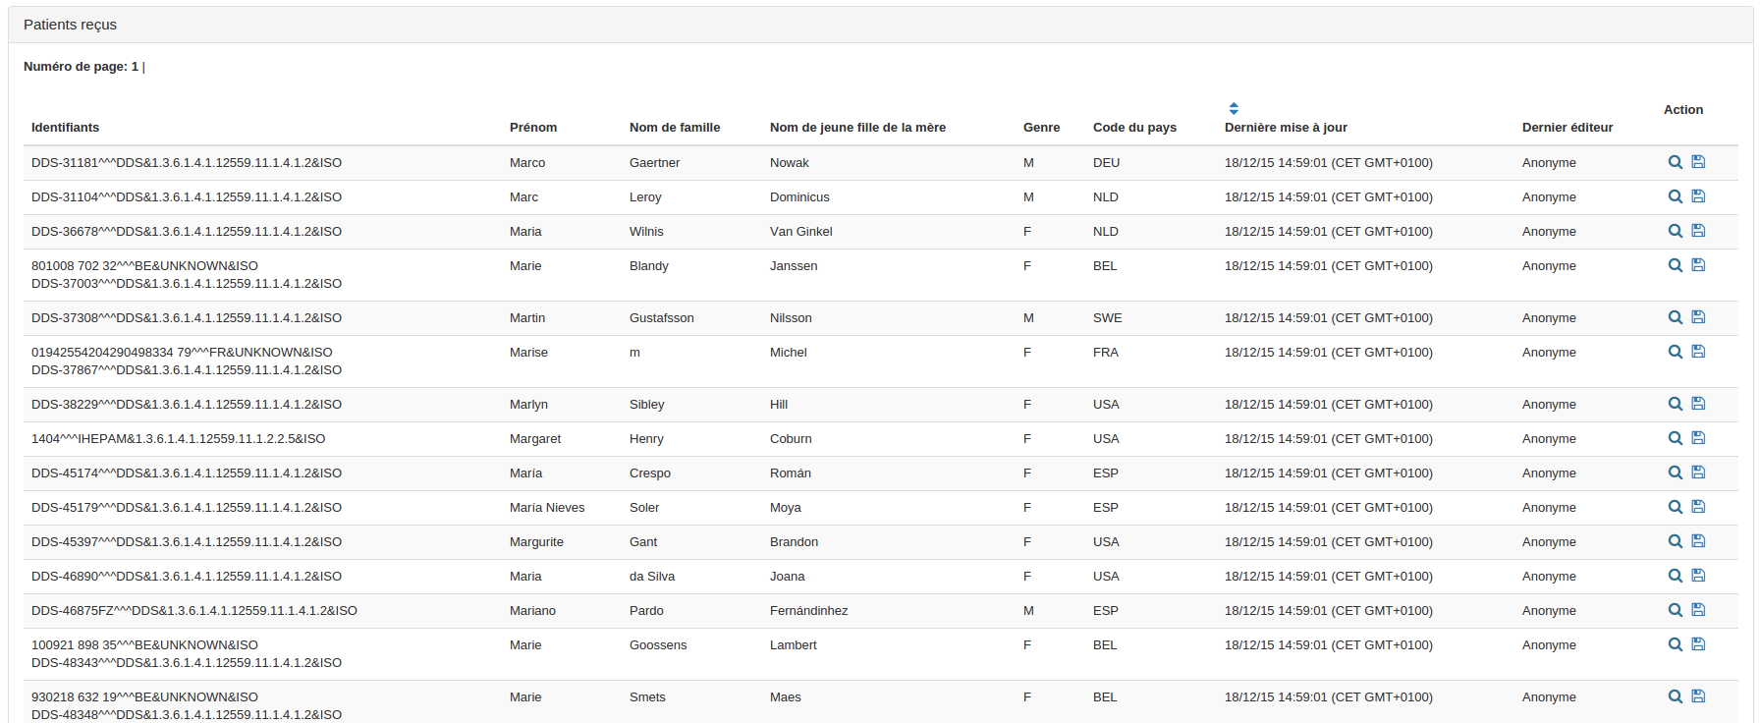Open details for patient Marco Gaertner
Screen dimensions: 1760x723
[x=1675, y=162]
